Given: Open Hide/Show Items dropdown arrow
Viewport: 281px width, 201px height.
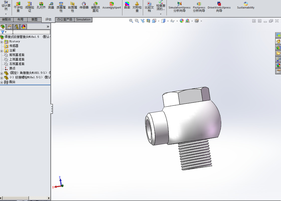Looking at the screenshot, I should (x=177, y=21).
